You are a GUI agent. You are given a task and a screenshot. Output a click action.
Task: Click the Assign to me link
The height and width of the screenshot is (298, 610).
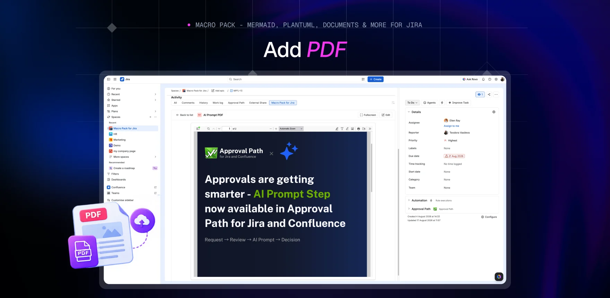point(452,126)
